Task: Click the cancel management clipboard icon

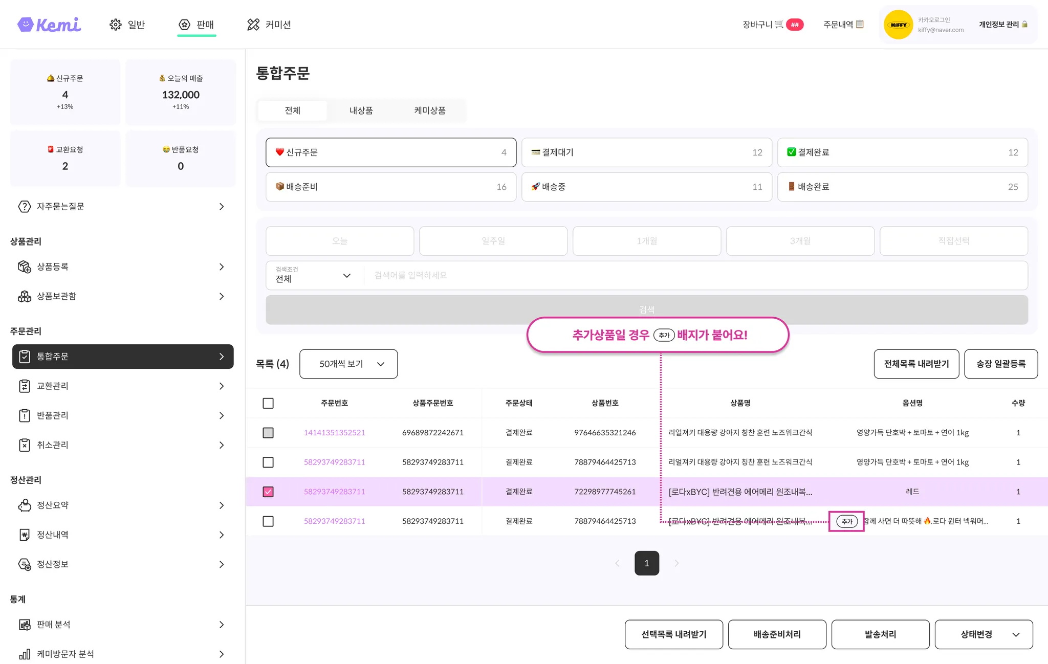Action: click(x=24, y=445)
